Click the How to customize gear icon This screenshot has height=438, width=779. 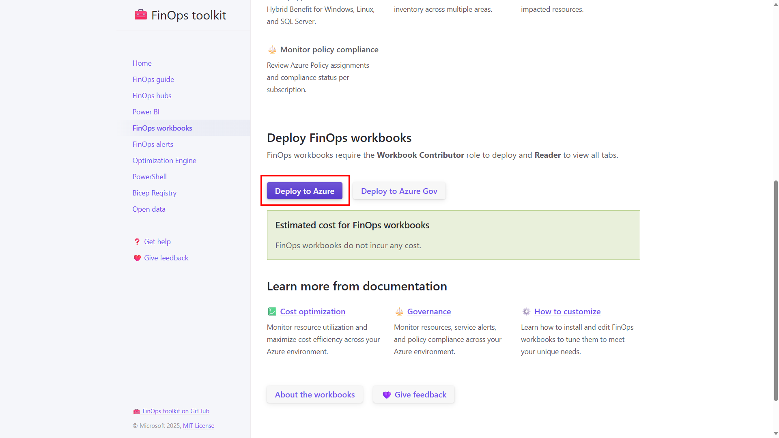click(526, 311)
